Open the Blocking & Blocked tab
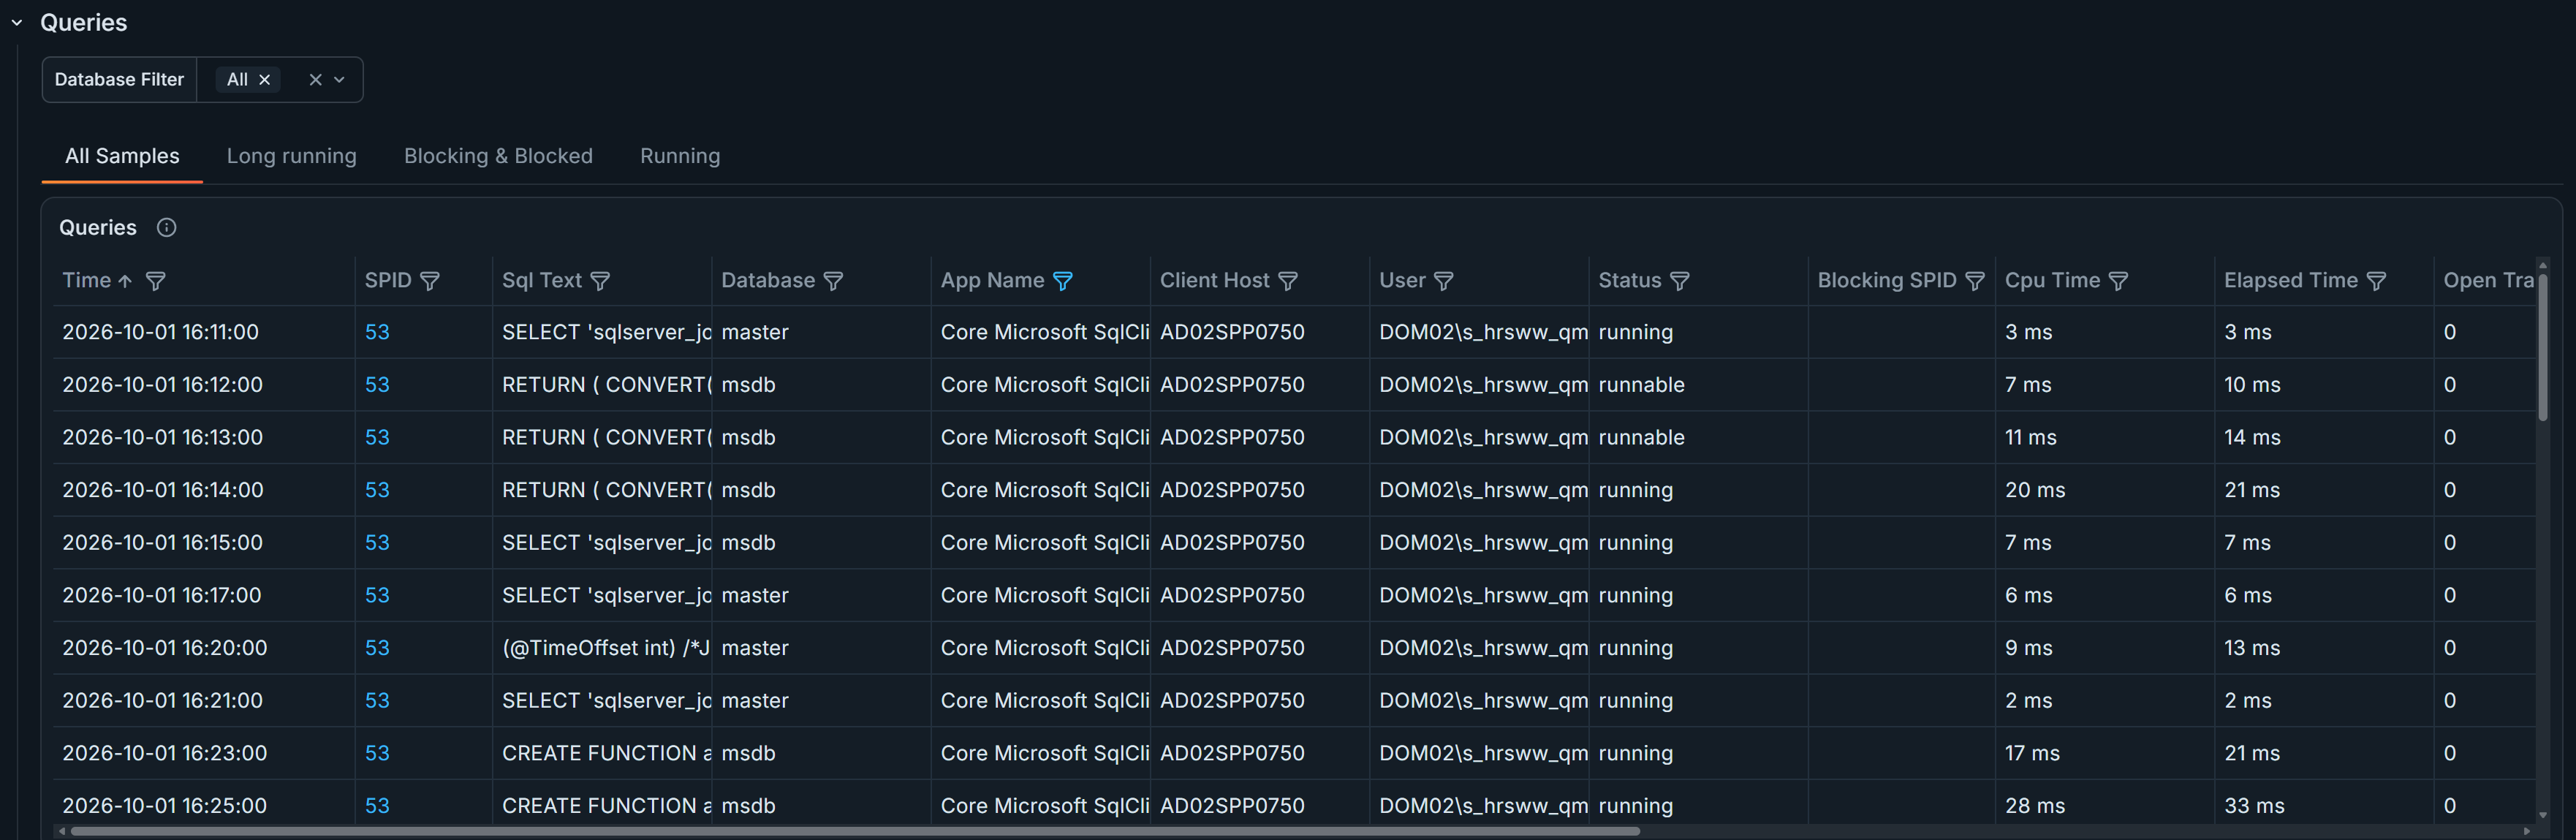 coord(498,156)
